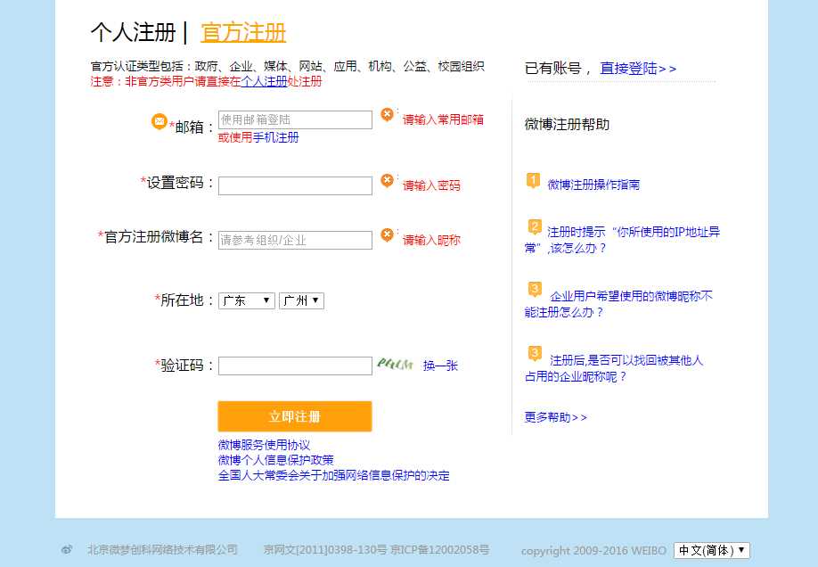Follow the 直接登陆>> link
The image size is (818, 567).
(638, 69)
